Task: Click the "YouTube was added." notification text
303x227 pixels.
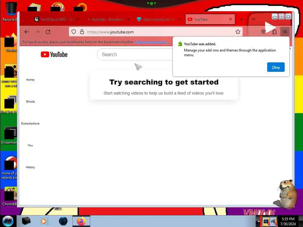Action: [200, 44]
